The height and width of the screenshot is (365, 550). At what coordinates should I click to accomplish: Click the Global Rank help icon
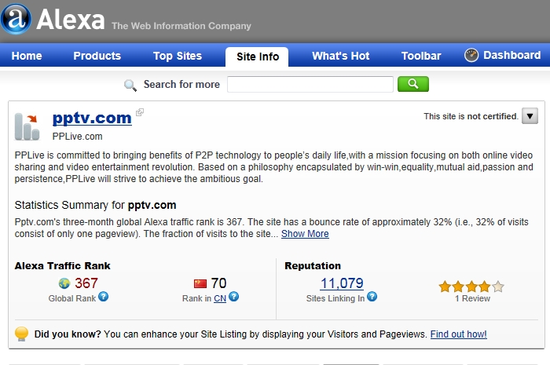[x=103, y=297]
